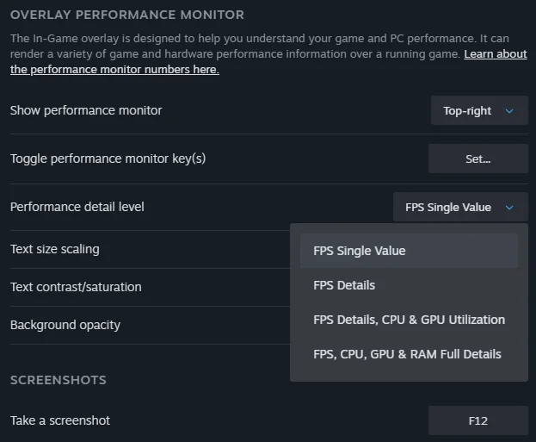Screen dimensions: 536x442
Task: Select the plain FPS Details option
Action: point(409,285)
